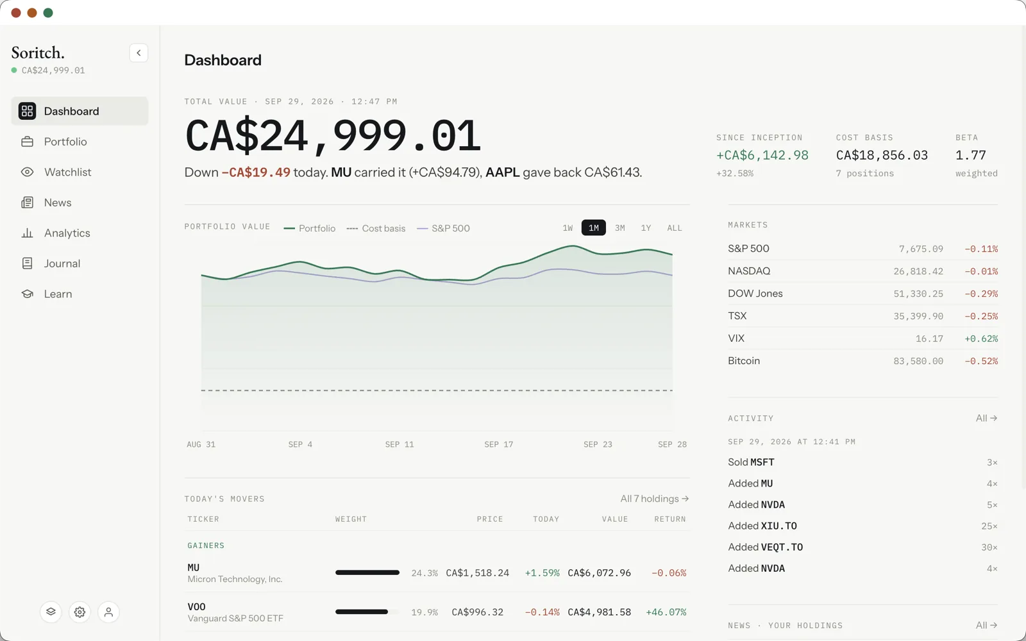Click the Watchlist eye icon

[x=27, y=172]
